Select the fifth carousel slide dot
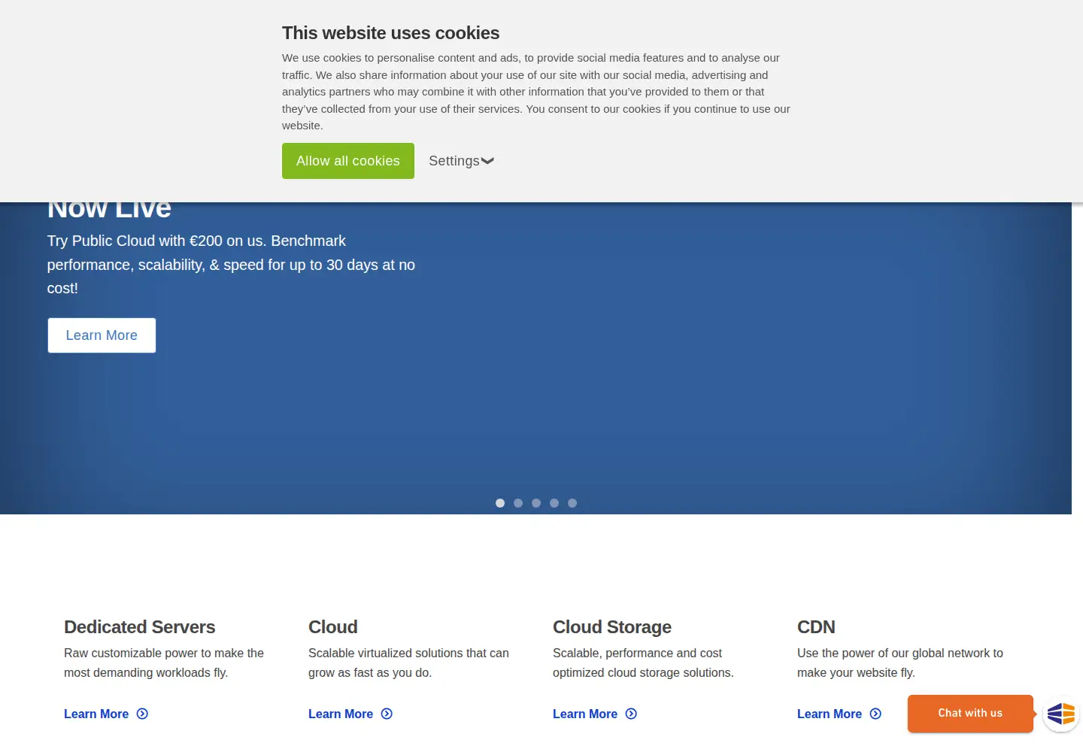The width and height of the screenshot is (1083, 752). pyautogui.click(x=572, y=503)
